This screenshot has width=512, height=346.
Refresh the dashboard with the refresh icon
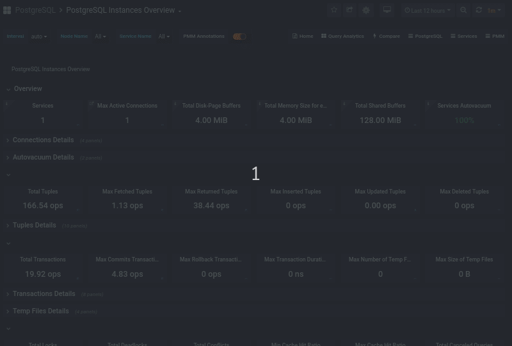[479, 10]
